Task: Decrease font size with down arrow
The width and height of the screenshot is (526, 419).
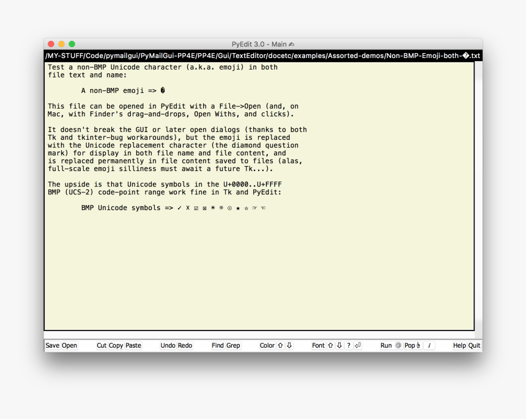Action: [x=339, y=345]
